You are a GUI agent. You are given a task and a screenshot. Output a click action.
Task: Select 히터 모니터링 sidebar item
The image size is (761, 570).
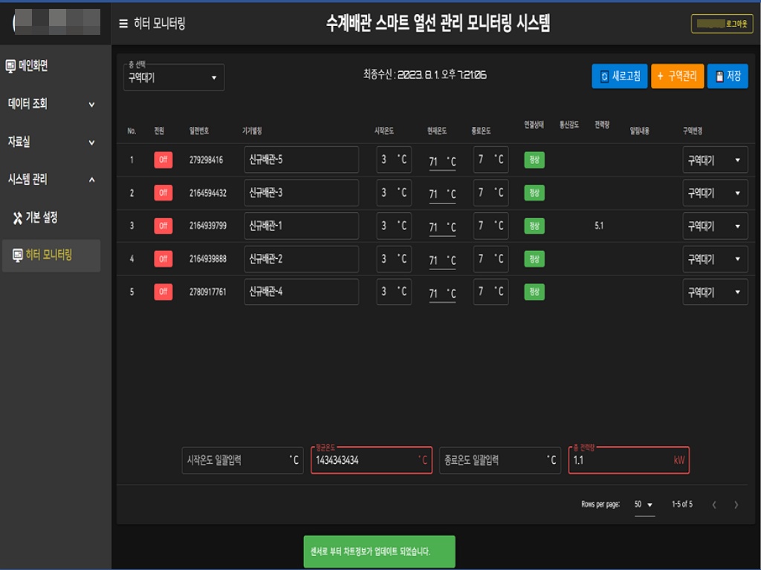click(51, 255)
